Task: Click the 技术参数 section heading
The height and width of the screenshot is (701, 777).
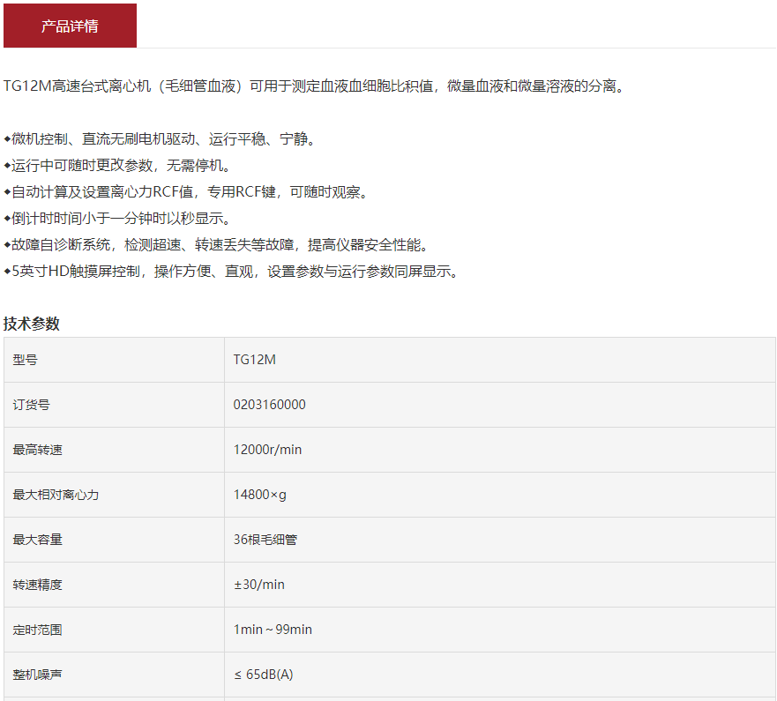Action: coord(32,324)
